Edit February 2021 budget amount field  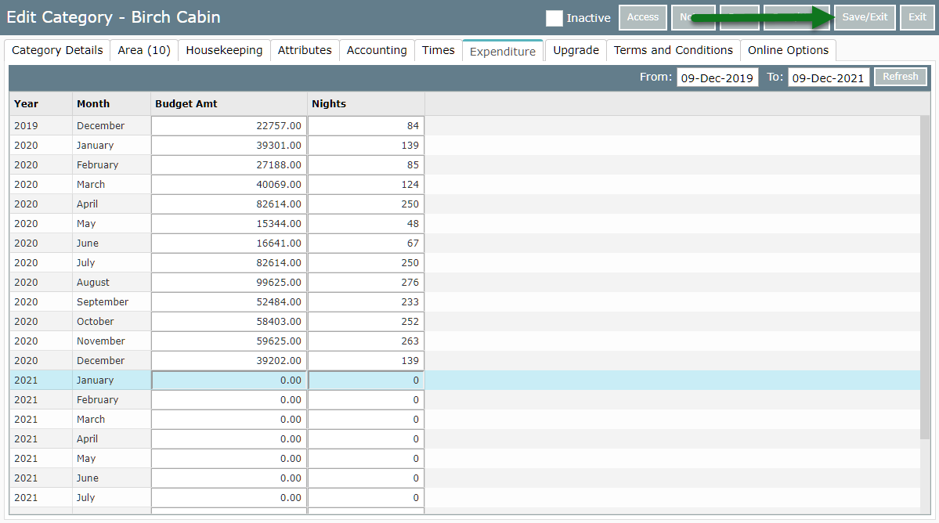[229, 400]
